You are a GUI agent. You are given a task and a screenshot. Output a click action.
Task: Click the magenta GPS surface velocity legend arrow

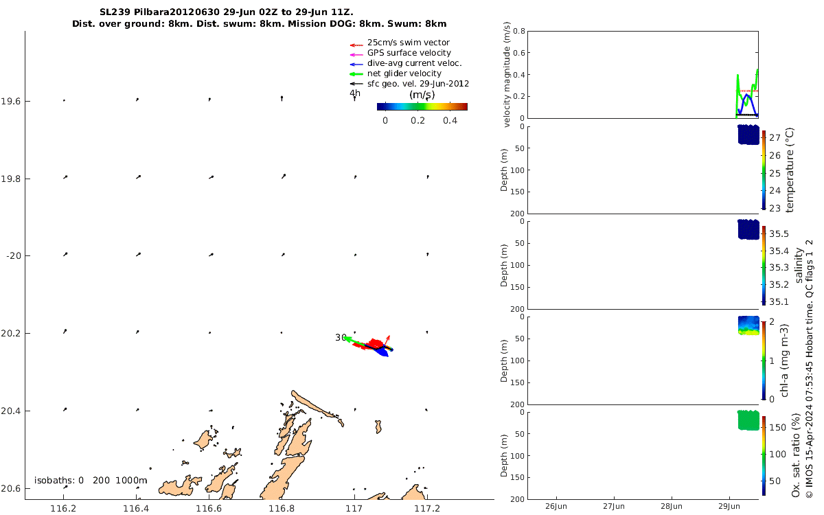click(x=355, y=53)
